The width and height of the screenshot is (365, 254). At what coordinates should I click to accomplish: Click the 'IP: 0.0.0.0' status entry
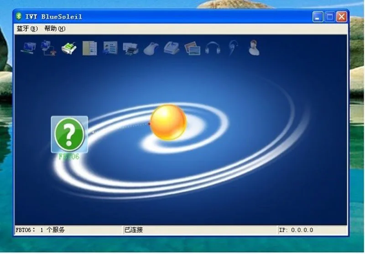click(x=296, y=230)
